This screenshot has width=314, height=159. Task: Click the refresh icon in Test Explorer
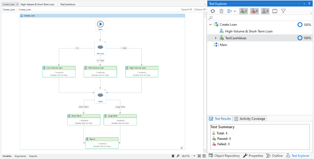click(213, 11)
